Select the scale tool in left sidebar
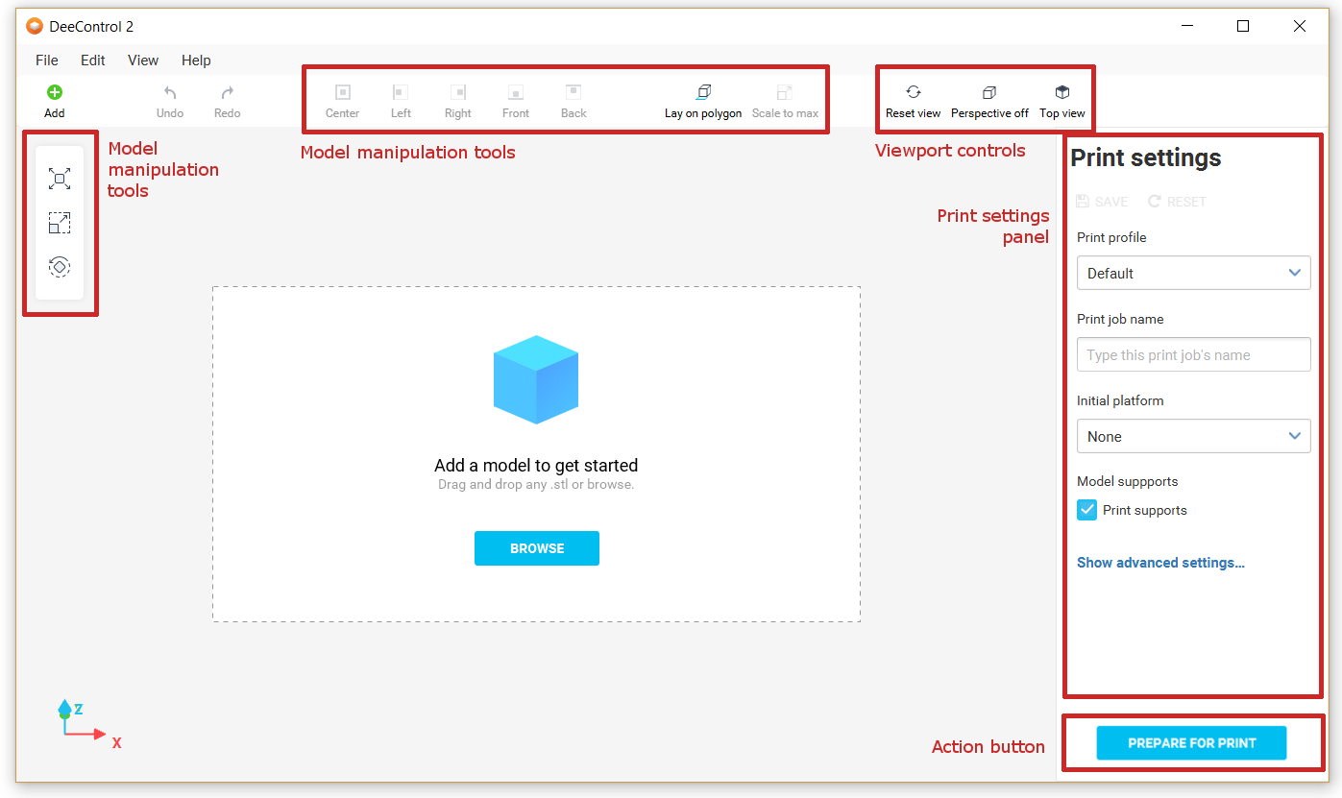The image size is (1342, 798). click(60, 224)
